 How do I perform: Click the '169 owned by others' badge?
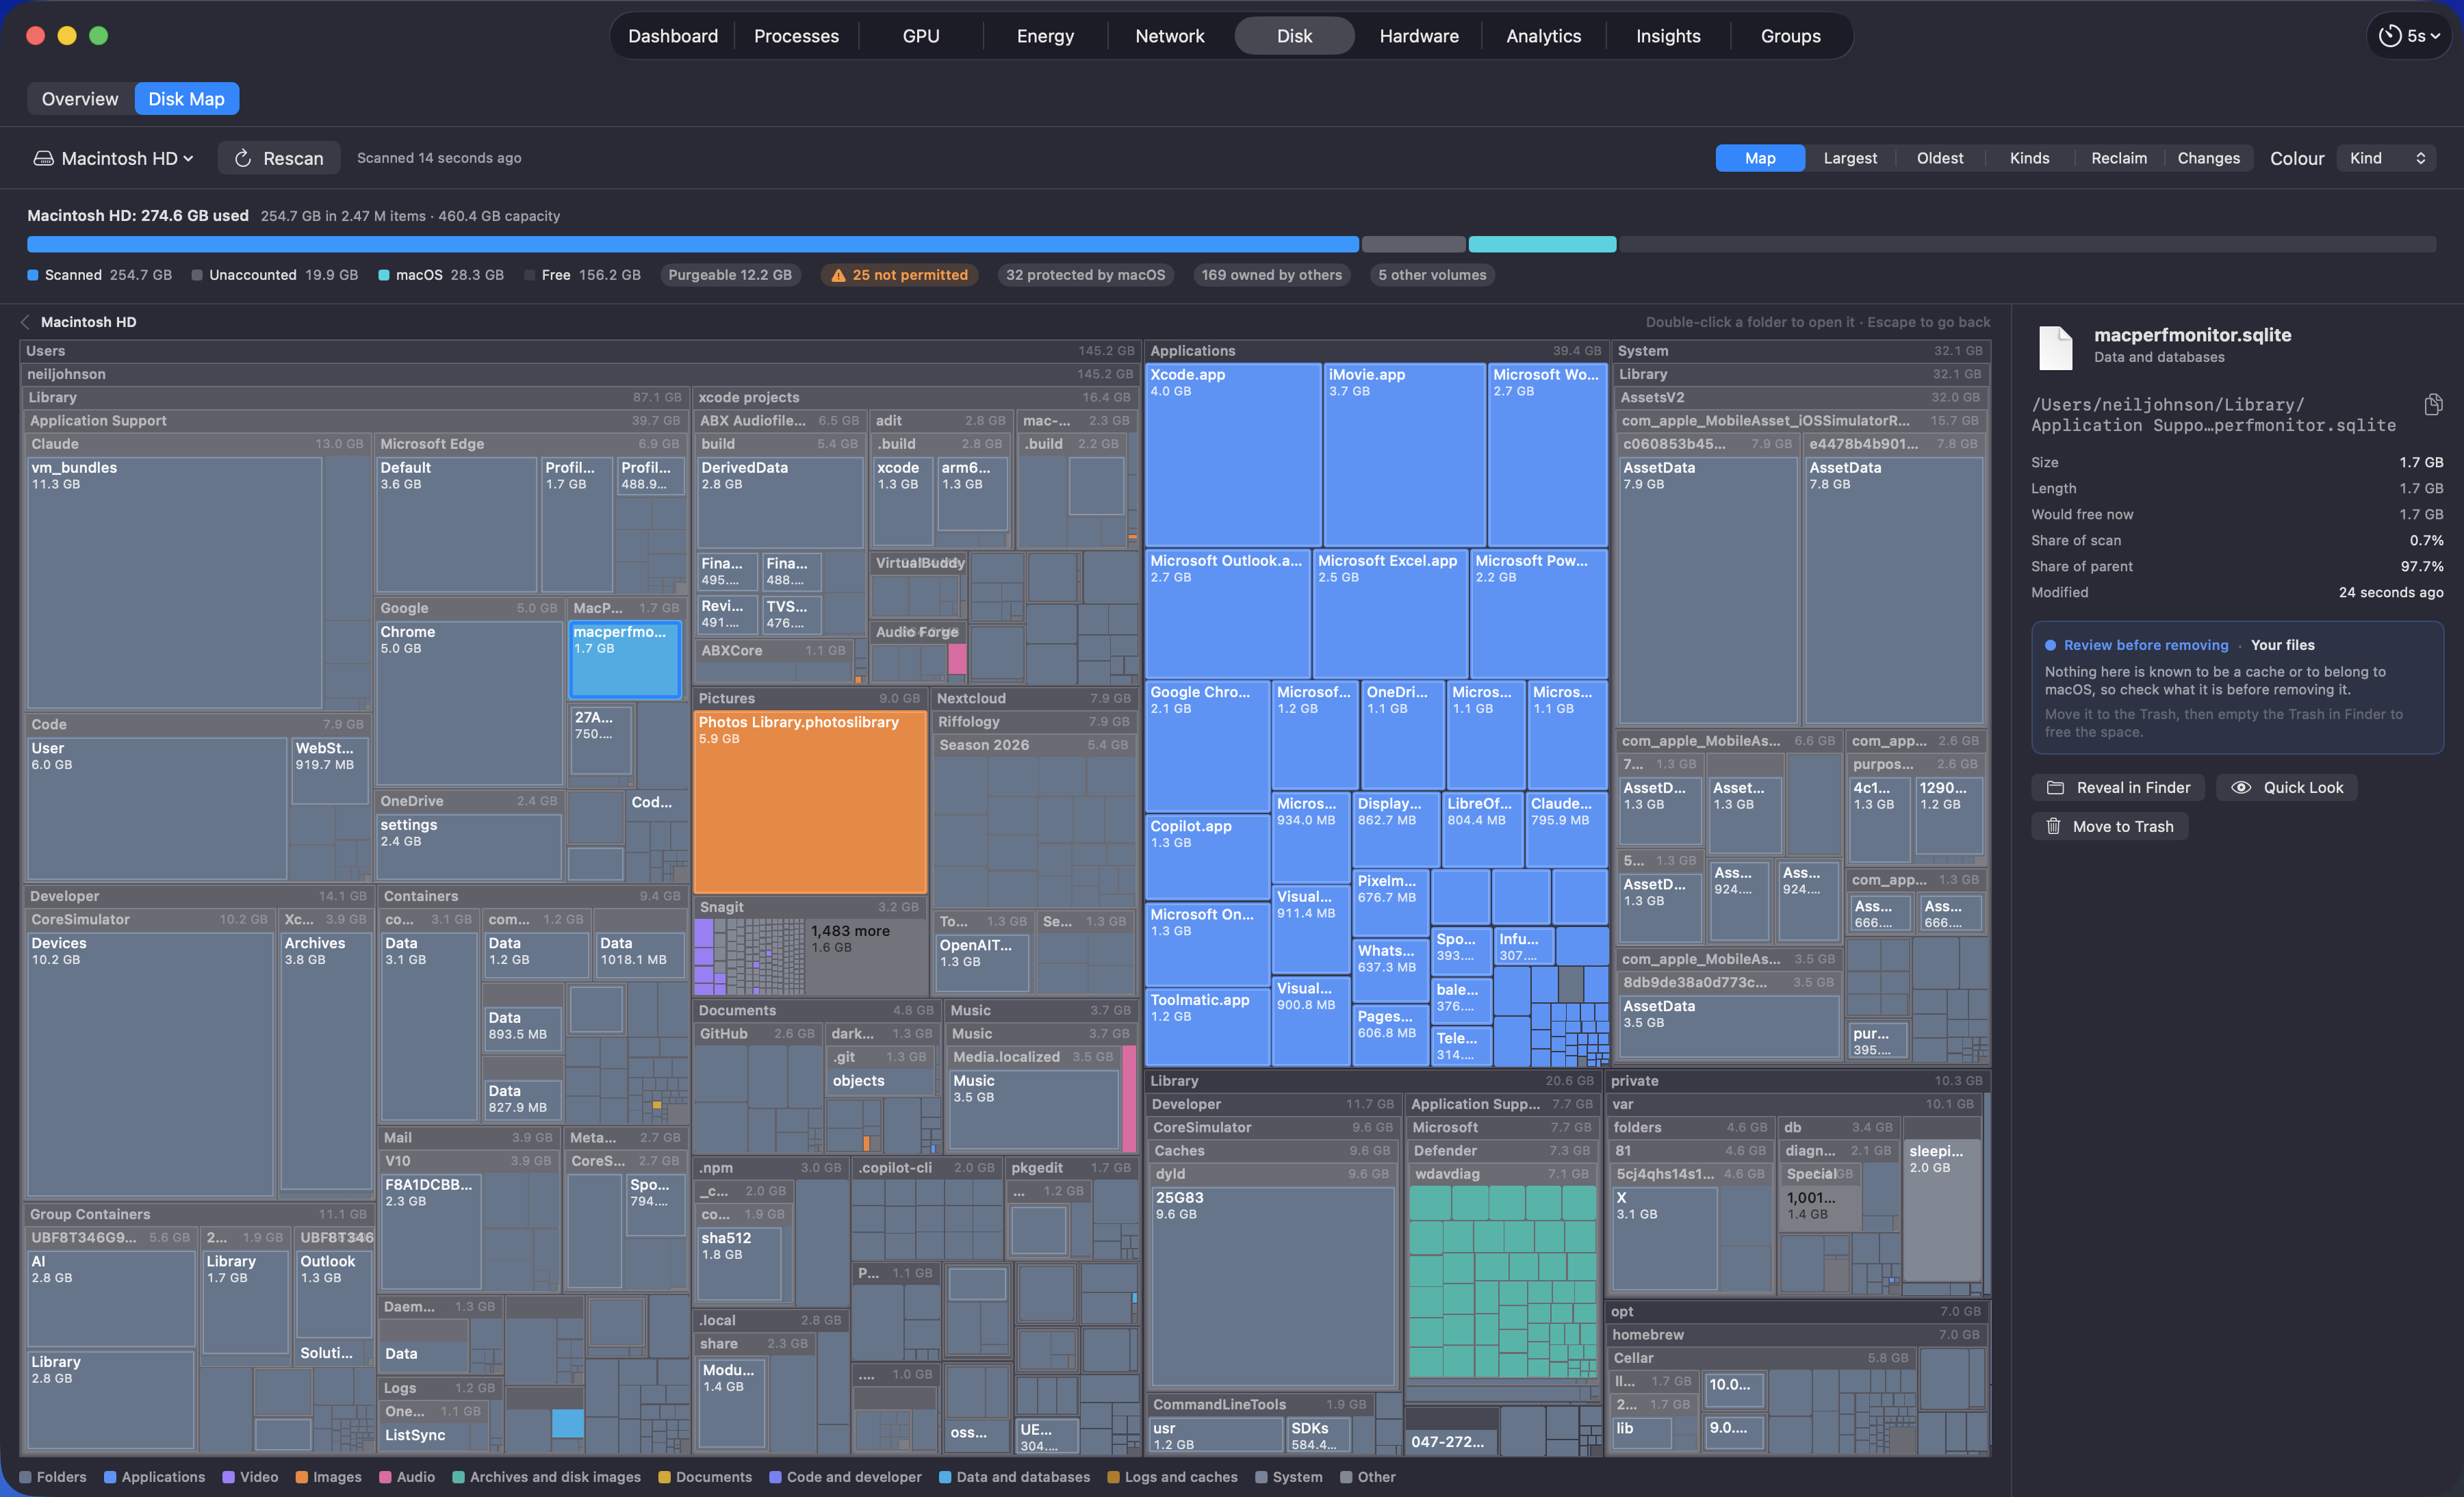click(x=1271, y=275)
